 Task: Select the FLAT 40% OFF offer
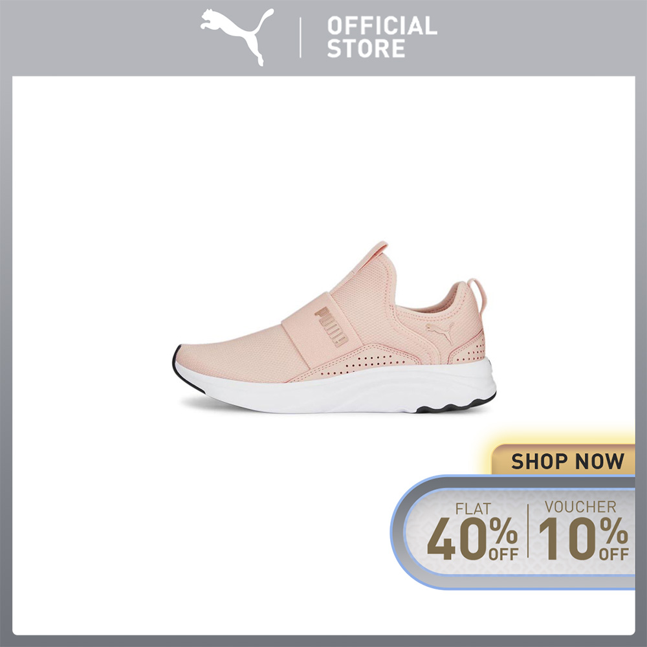point(472,531)
